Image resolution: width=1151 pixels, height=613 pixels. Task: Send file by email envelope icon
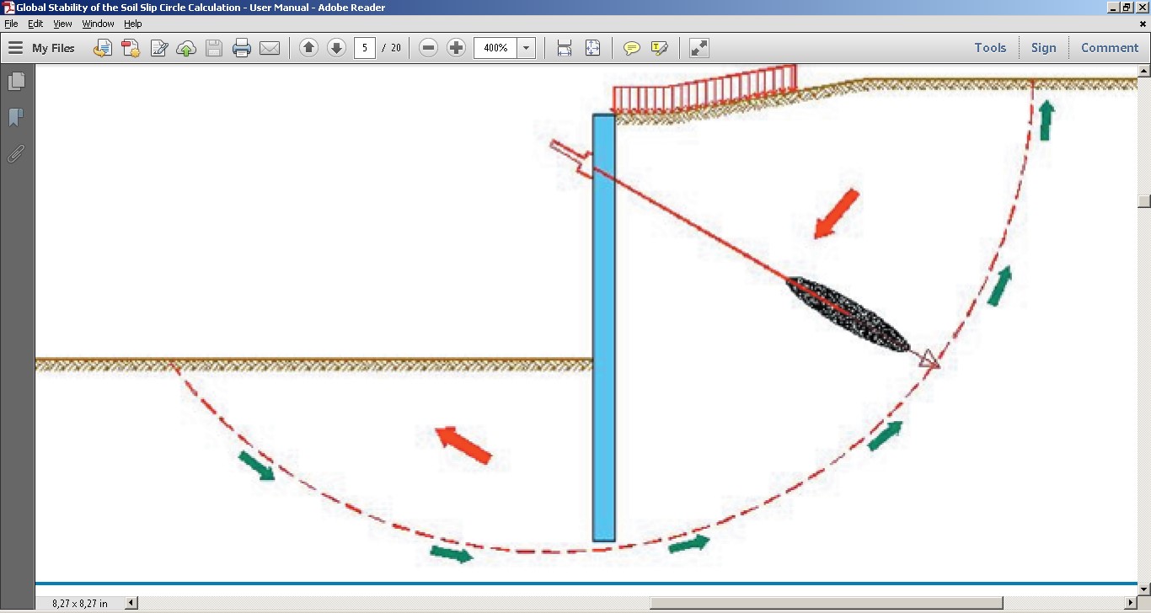click(x=270, y=48)
